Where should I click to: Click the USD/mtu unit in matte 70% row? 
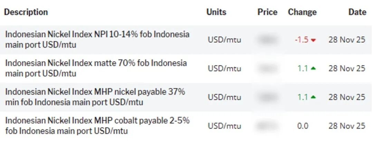[224, 68]
